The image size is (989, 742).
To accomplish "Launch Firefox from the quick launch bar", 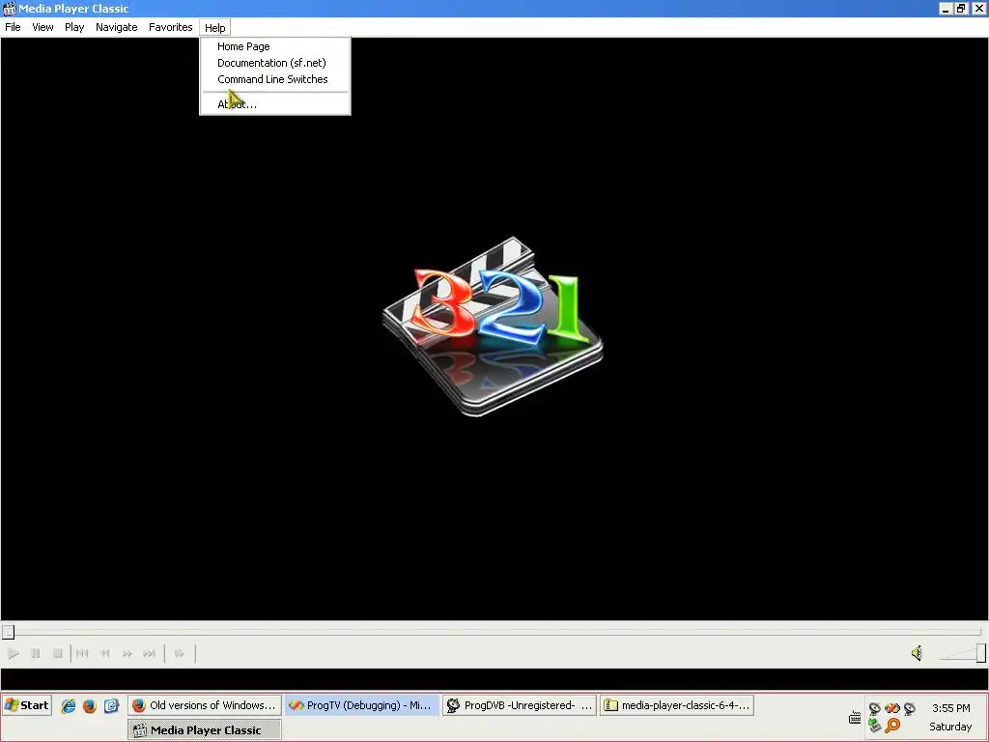I will [x=90, y=706].
